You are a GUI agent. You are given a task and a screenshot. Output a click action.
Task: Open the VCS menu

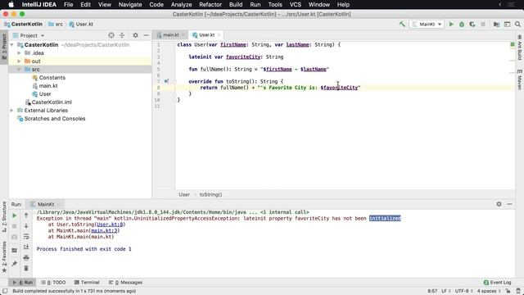point(295,4)
